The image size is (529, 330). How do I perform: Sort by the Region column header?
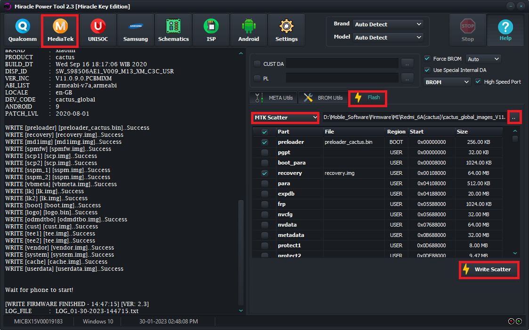[x=396, y=132]
